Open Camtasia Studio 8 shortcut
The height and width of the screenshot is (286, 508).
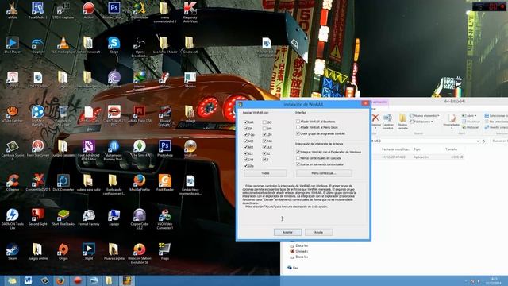tap(13, 150)
